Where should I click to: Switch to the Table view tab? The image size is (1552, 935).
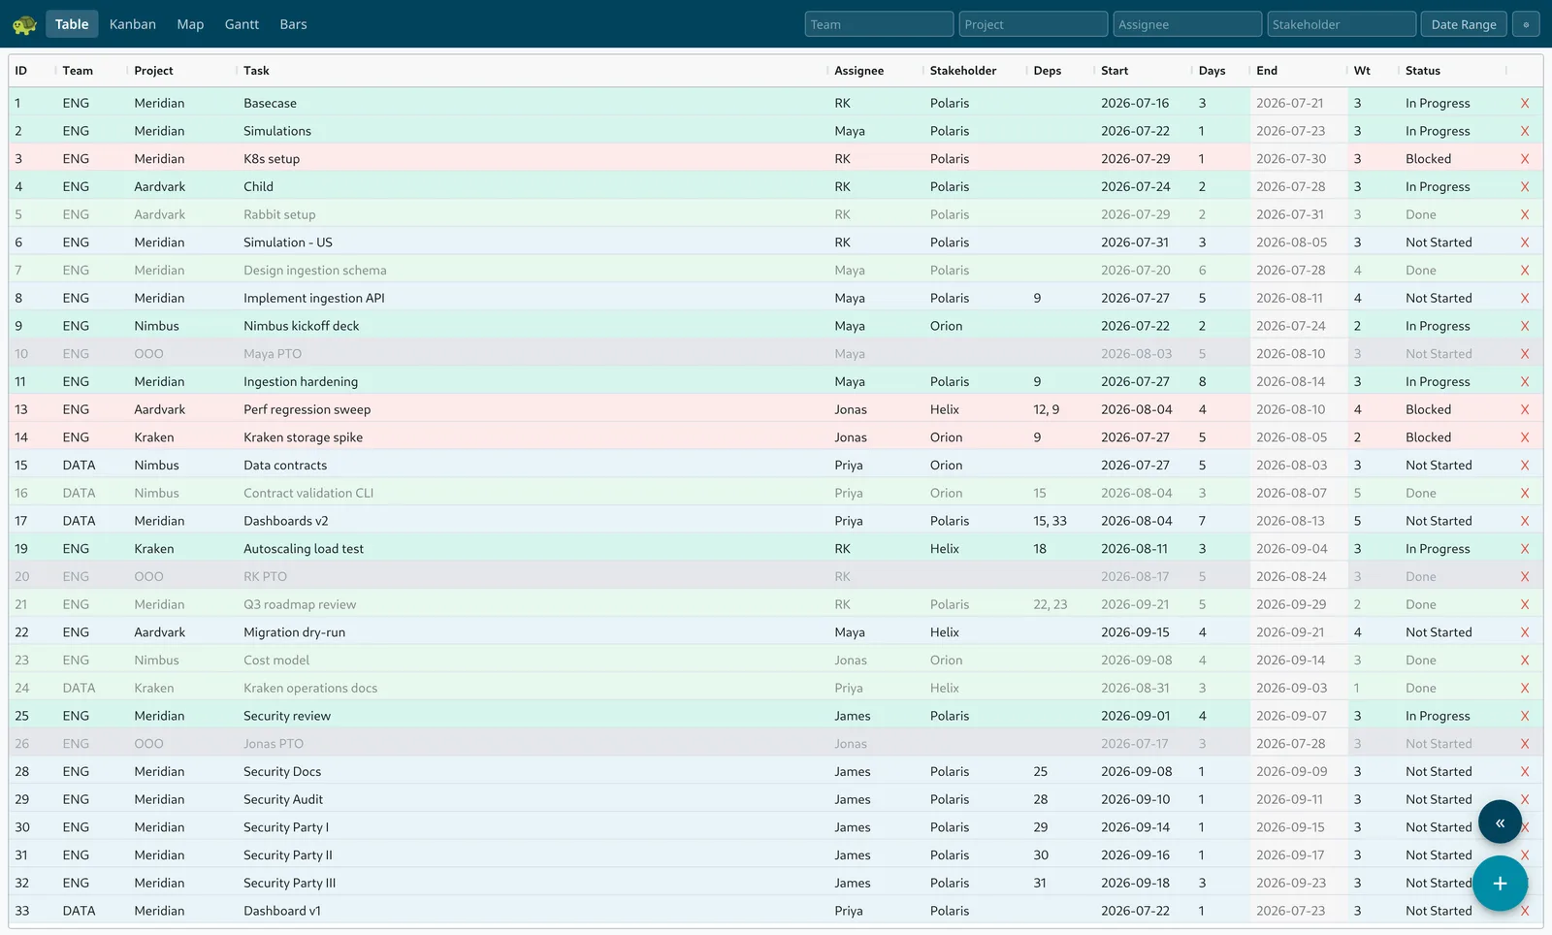tap(72, 24)
